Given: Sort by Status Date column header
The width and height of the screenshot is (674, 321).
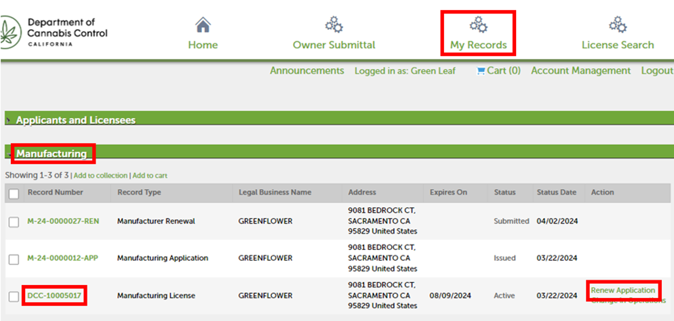Looking at the screenshot, I should 557,192.
